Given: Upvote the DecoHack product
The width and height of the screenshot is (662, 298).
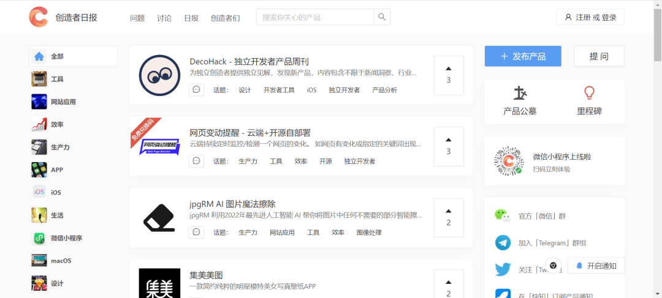Looking at the screenshot, I should tap(448, 75).
